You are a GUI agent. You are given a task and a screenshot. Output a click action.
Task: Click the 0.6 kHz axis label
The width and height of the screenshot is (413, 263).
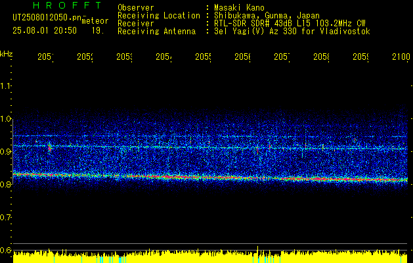pos(5,250)
